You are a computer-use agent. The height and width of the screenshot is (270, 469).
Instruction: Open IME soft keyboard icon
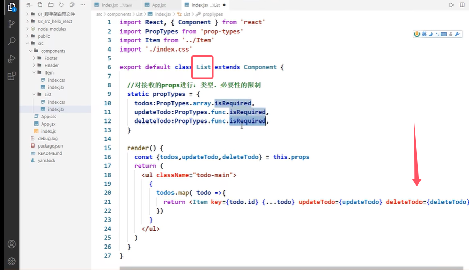(443, 34)
